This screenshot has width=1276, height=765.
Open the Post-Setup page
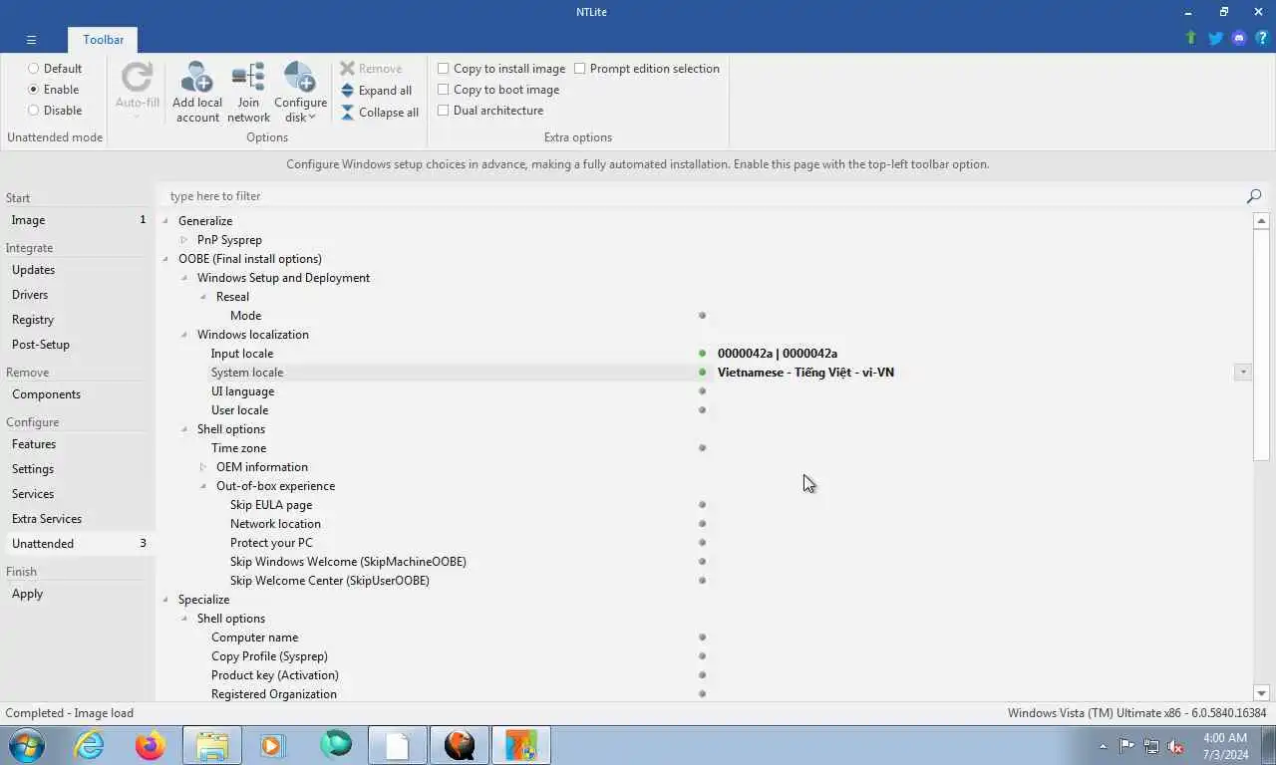[x=78, y=345]
